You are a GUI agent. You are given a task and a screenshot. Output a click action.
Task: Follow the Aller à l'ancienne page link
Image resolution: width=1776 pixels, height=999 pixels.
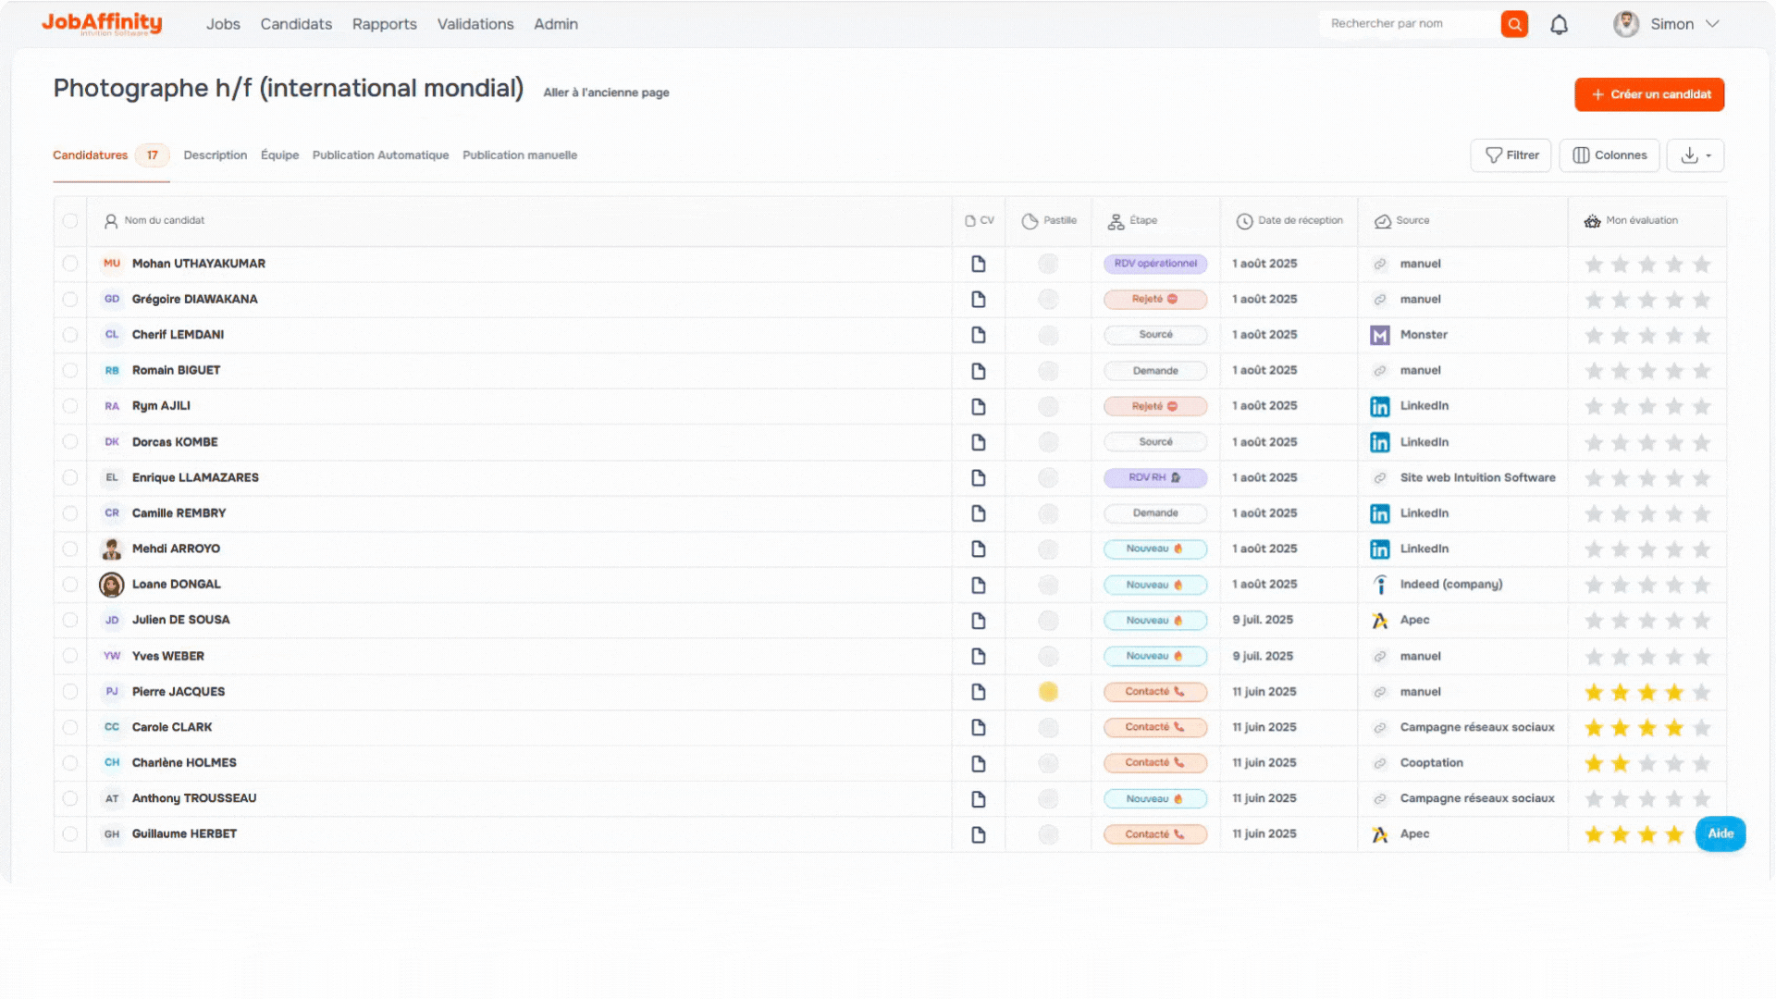606,92
